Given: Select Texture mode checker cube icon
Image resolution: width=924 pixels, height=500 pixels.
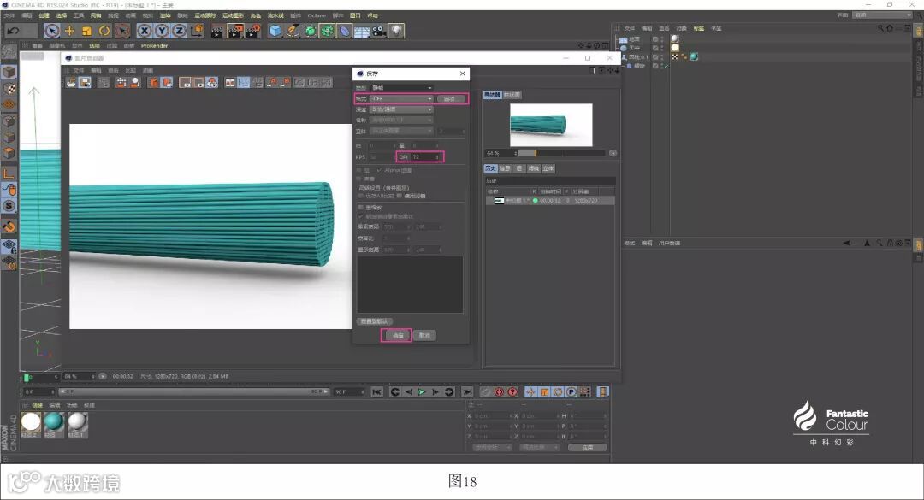Looking at the screenshot, I should (9, 89).
